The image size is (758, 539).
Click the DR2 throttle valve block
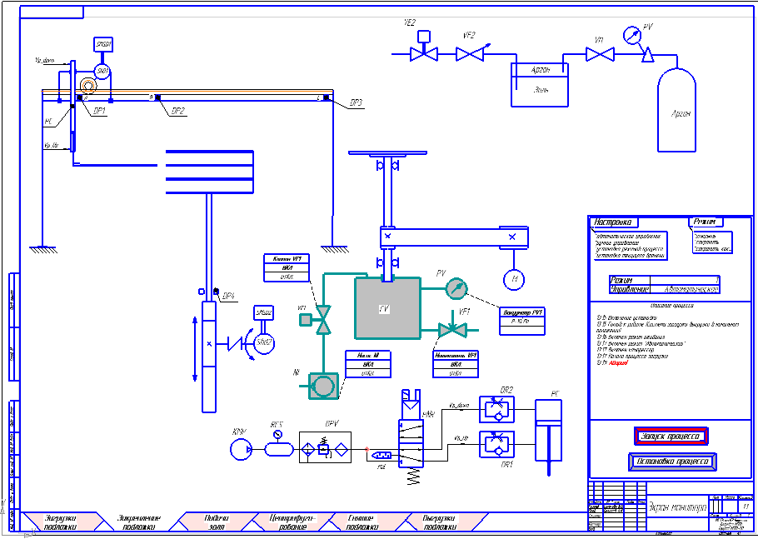point(496,409)
